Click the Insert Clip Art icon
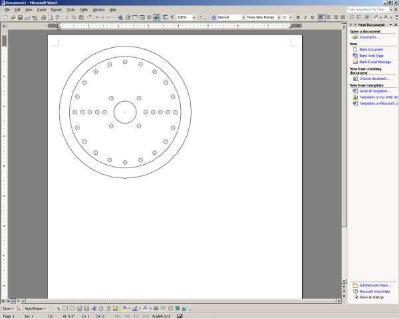The height and width of the screenshot is (319, 399). point(108,308)
